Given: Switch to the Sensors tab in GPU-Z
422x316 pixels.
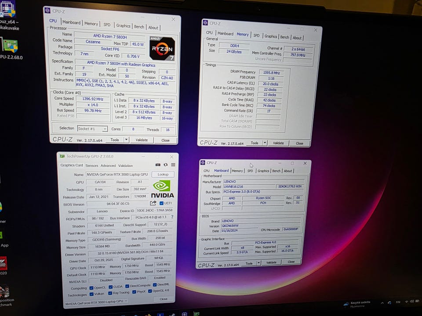Looking at the screenshot, I should pos(91,165).
